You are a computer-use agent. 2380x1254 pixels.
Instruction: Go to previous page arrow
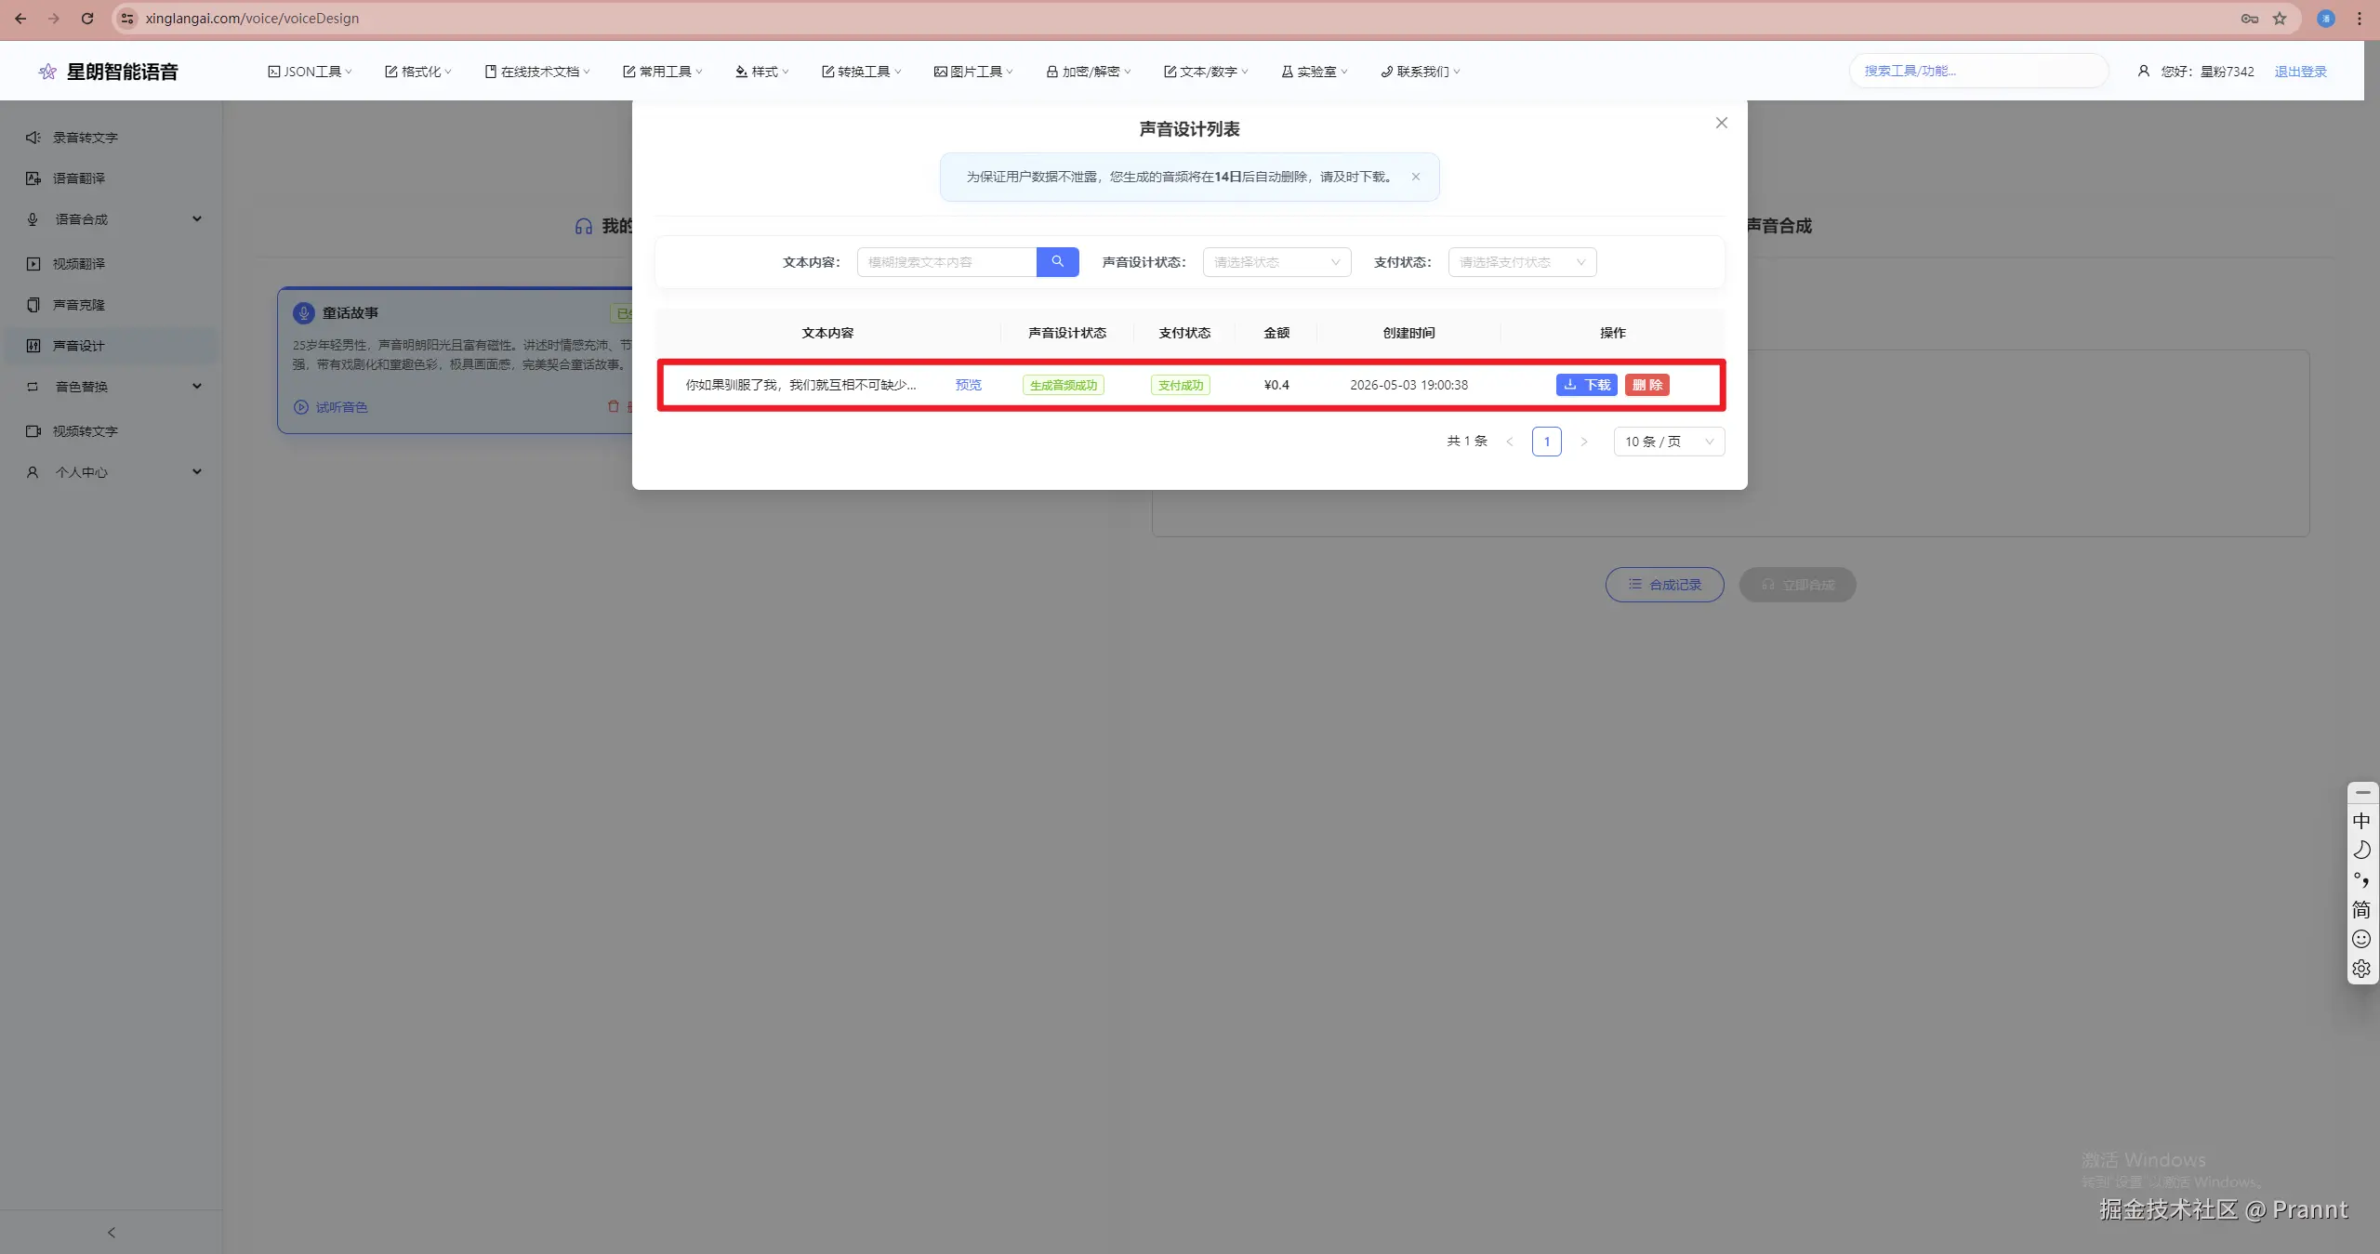pyautogui.click(x=1509, y=442)
